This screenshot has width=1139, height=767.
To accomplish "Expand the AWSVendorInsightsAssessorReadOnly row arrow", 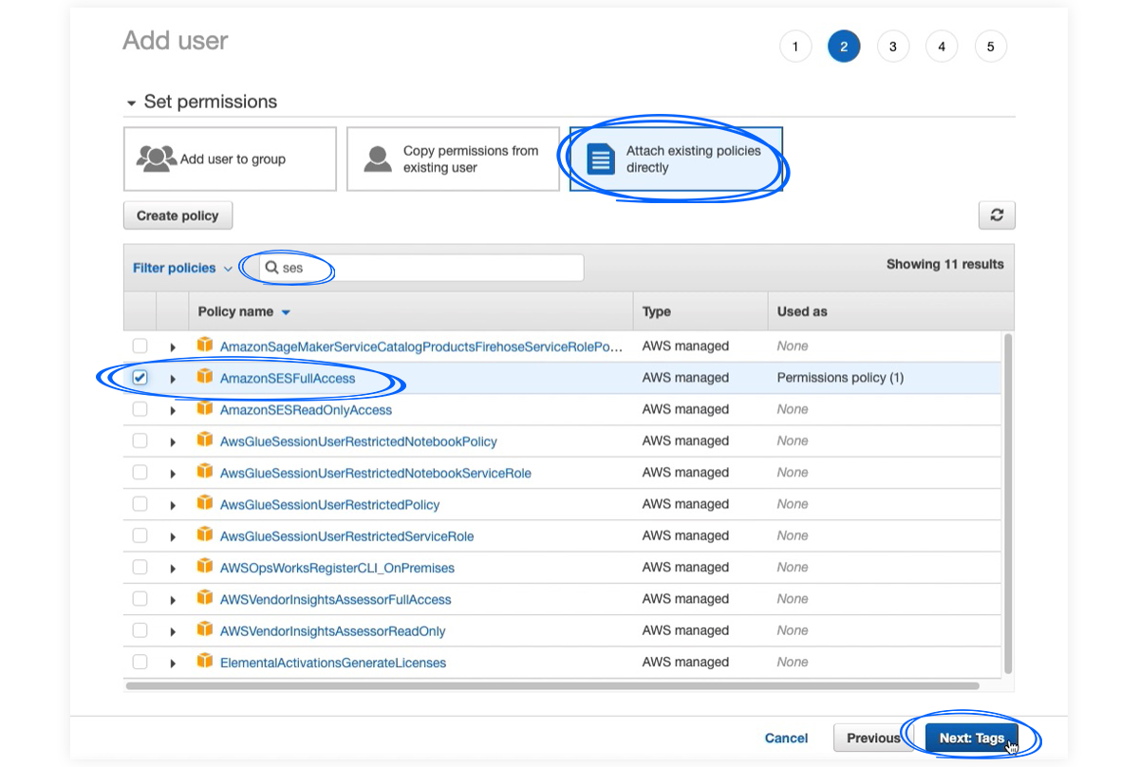I will coord(173,631).
